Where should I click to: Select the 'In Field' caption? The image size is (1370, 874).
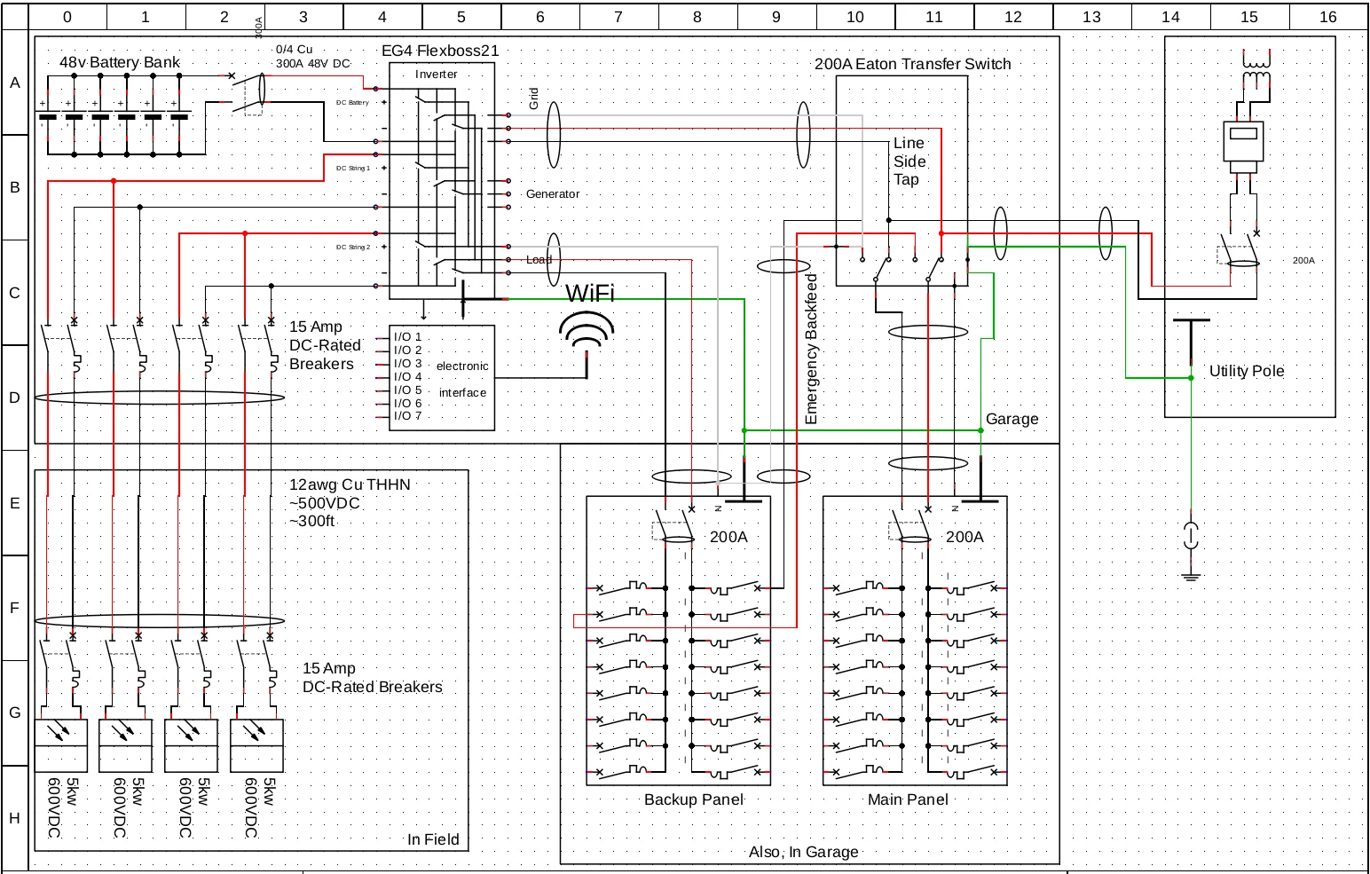pos(433,839)
